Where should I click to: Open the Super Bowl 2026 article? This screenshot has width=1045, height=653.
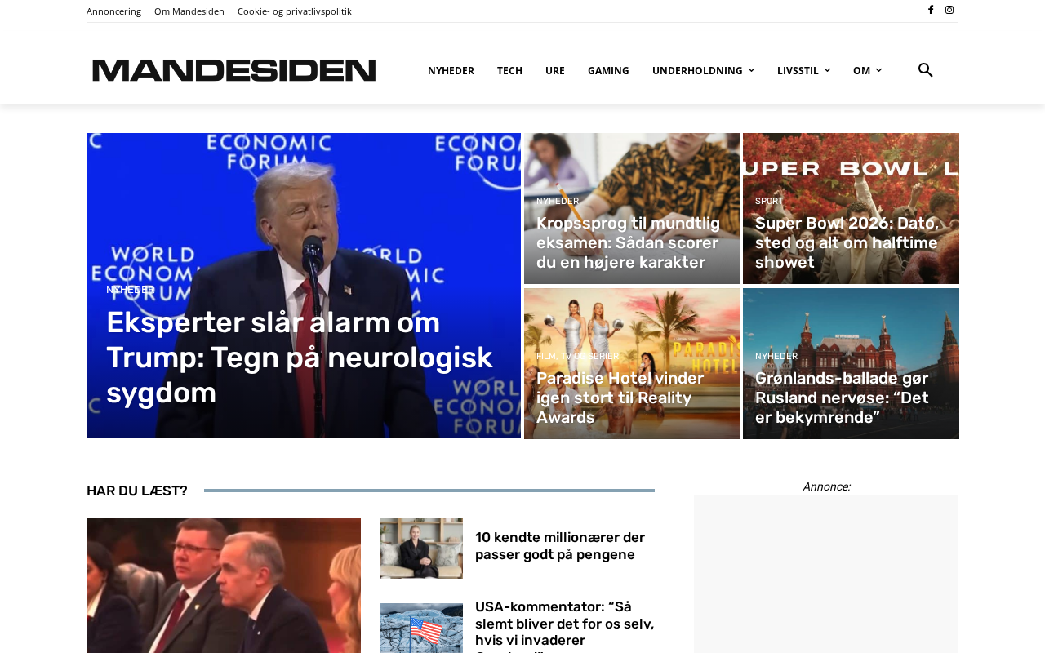click(x=847, y=242)
